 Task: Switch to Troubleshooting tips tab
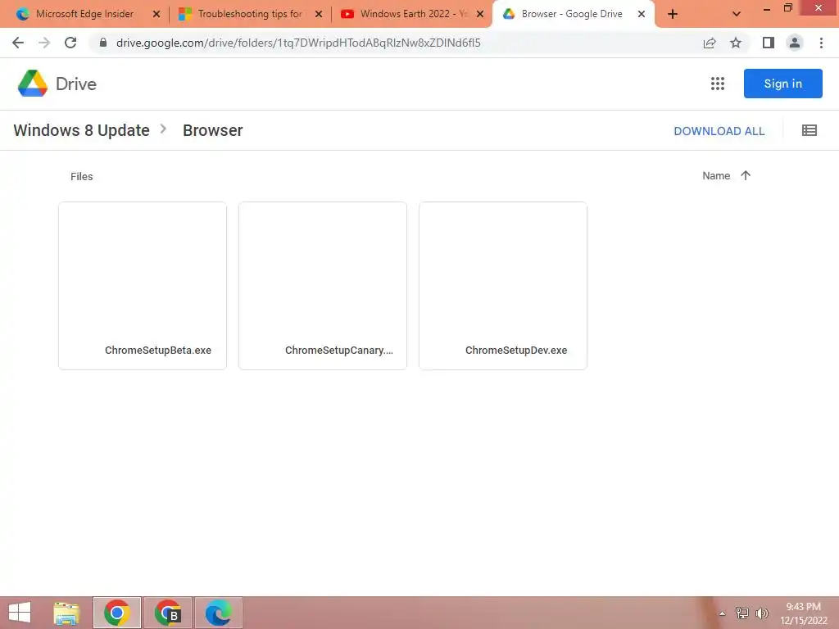point(251,15)
